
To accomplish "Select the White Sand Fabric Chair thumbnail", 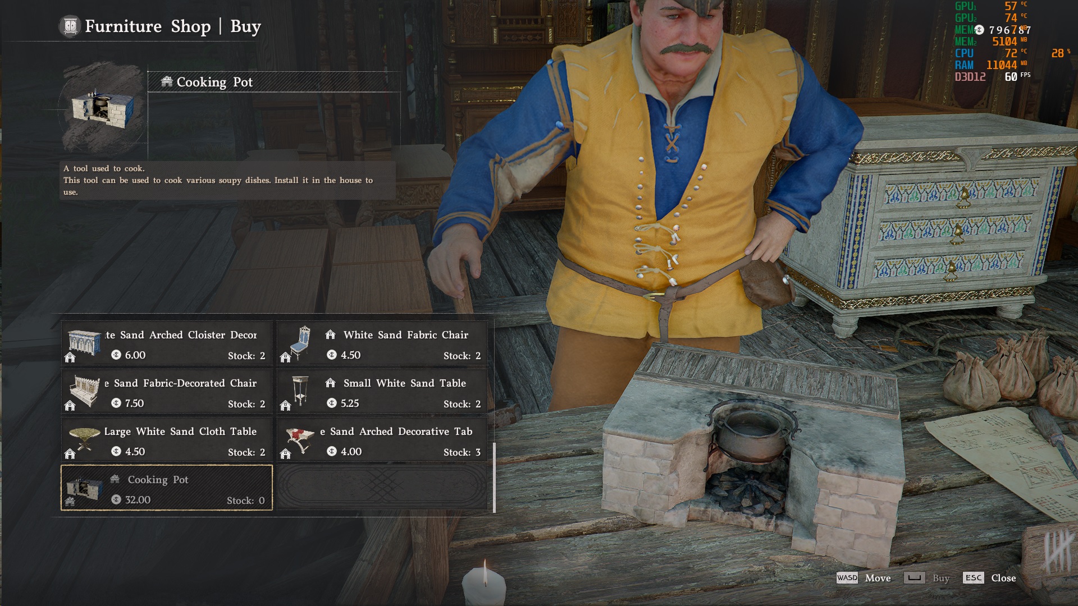I will 301,343.
